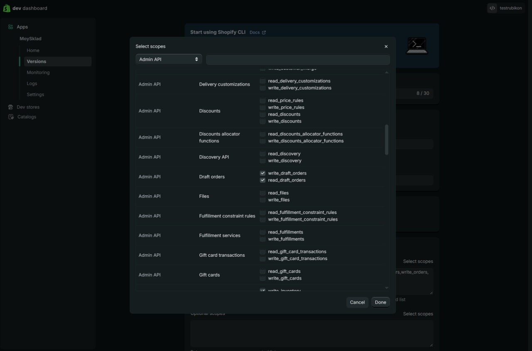The width and height of the screenshot is (532, 351).
Task: Select the read_discovery checkbox
Action: click(x=263, y=154)
